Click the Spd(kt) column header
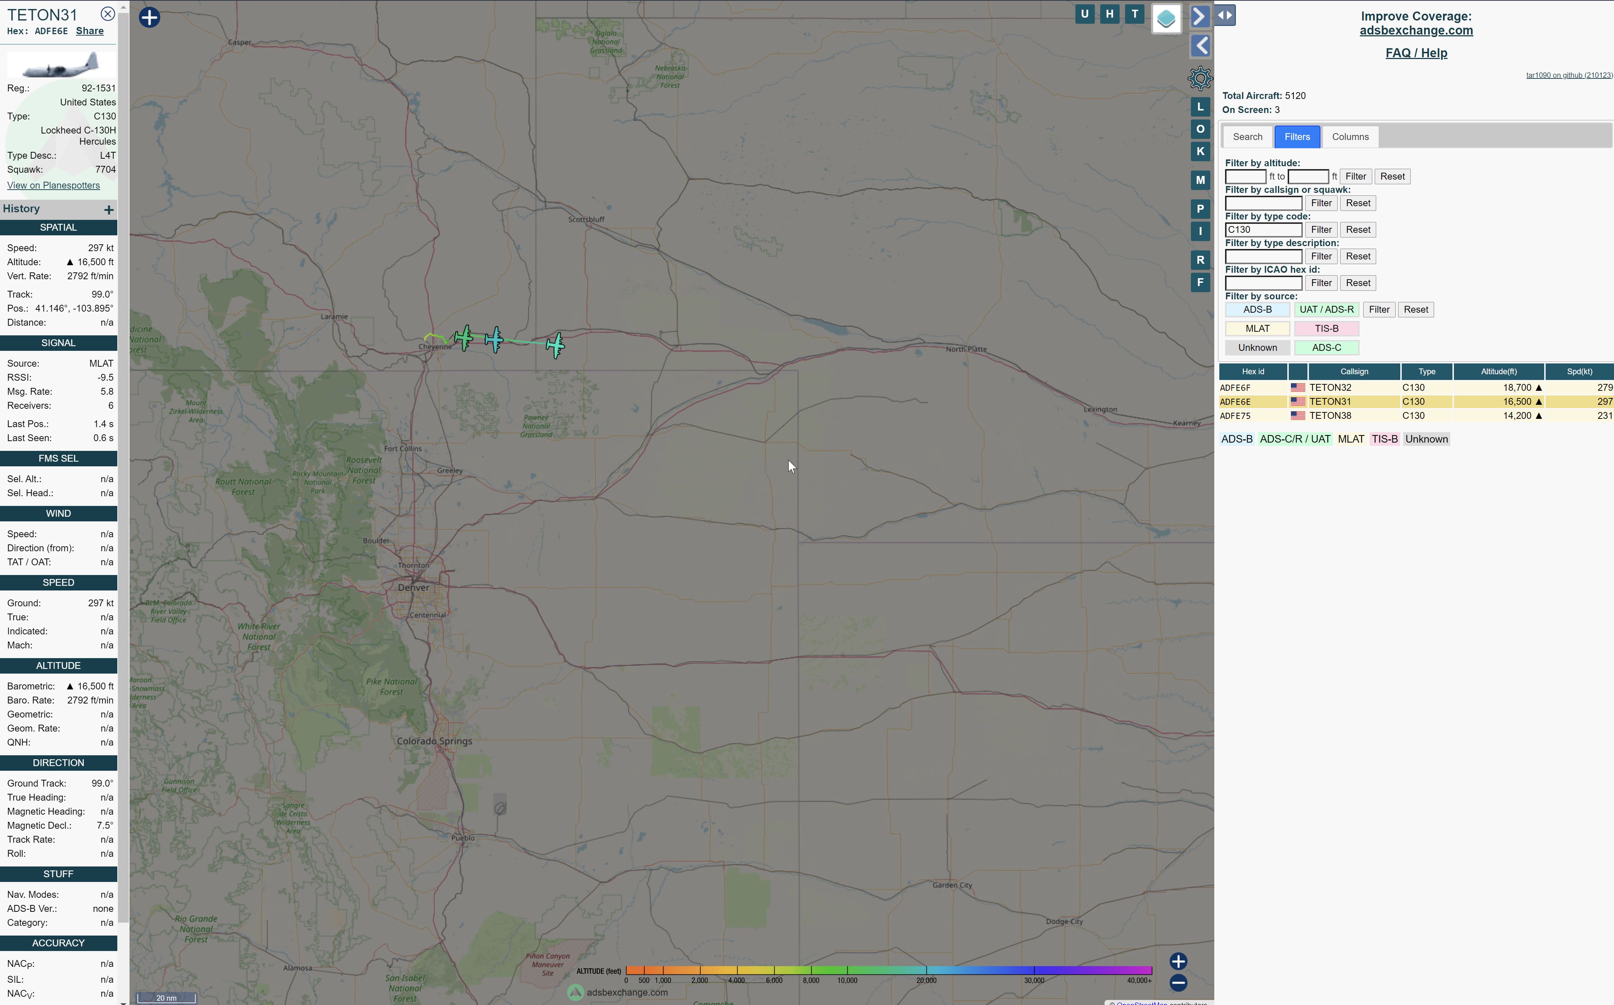 point(1579,372)
